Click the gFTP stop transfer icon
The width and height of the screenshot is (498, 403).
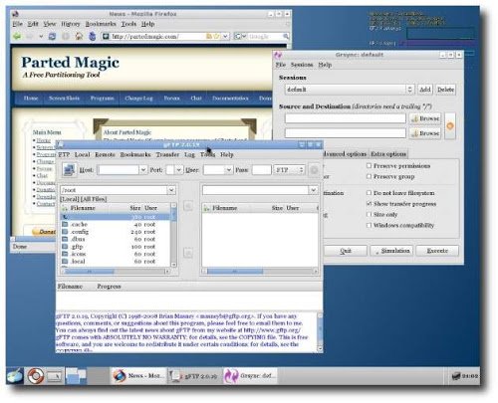tap(314, 170)
